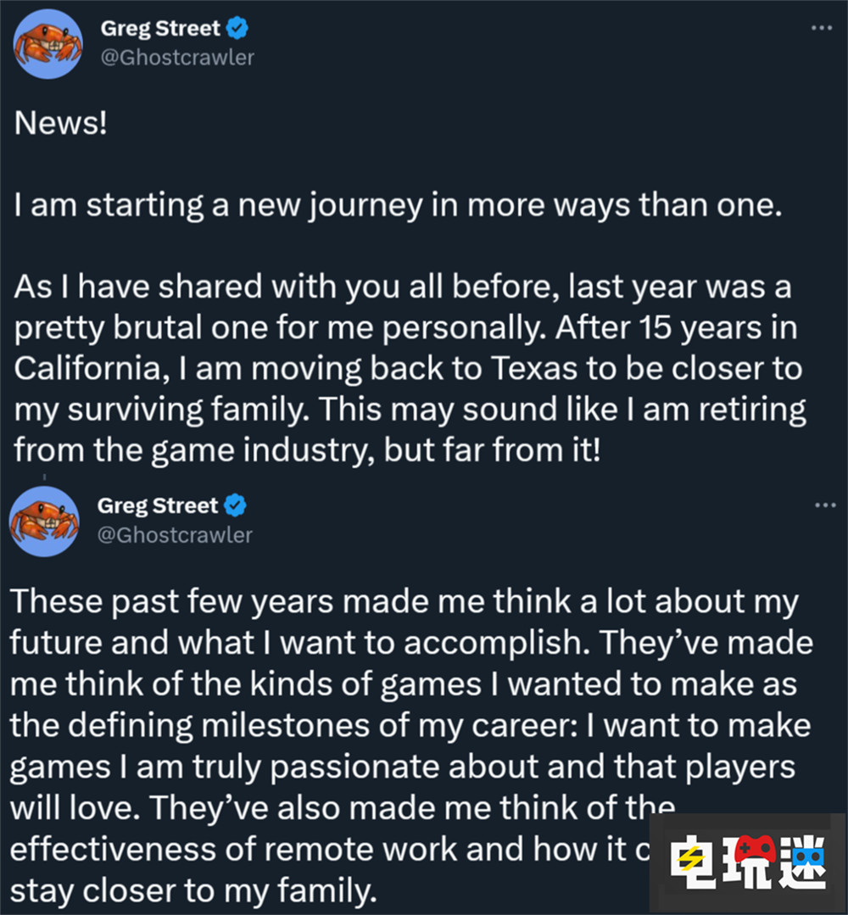Screen dimensions: 848x915
Task: Click the second tweet's Greg Street name
Action: click(158, 505)
